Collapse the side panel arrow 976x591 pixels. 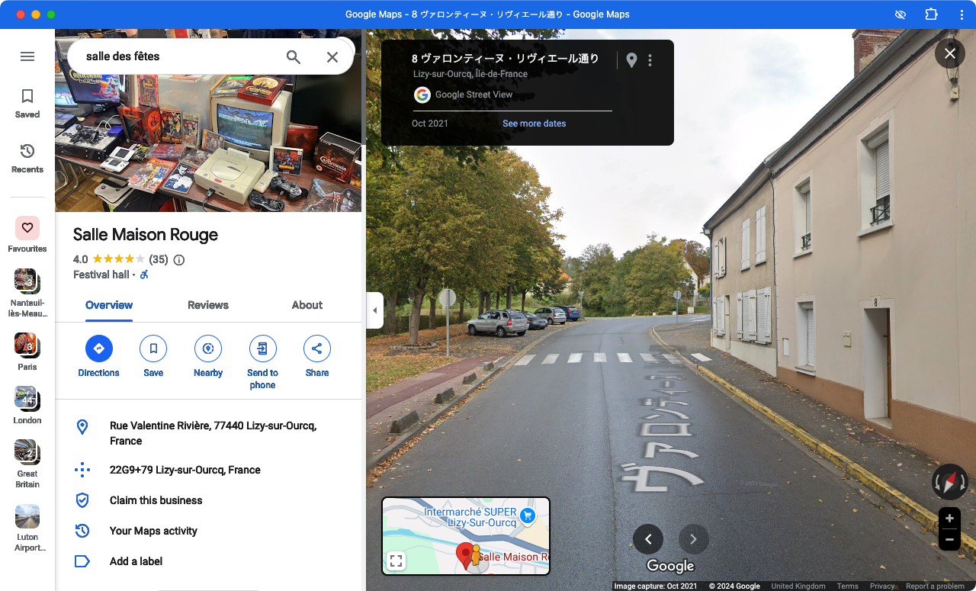click(374, 310)
